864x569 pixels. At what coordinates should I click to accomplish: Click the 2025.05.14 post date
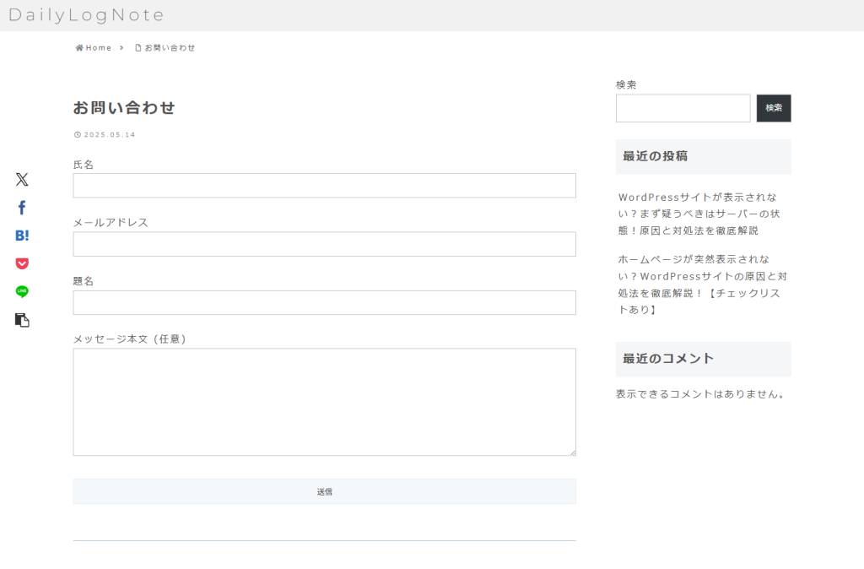tap(109, 134)
